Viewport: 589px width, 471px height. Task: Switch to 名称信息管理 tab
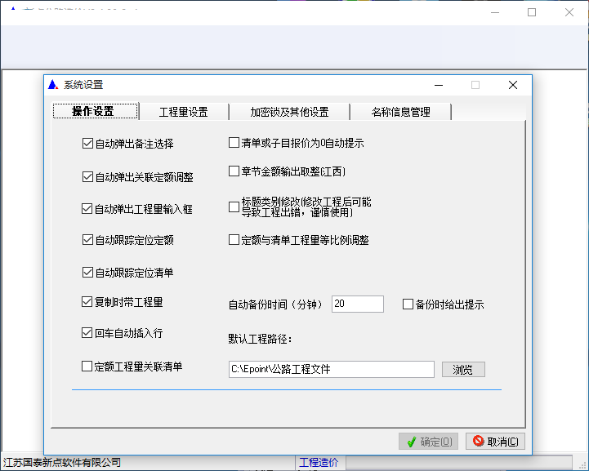(400, 112)
